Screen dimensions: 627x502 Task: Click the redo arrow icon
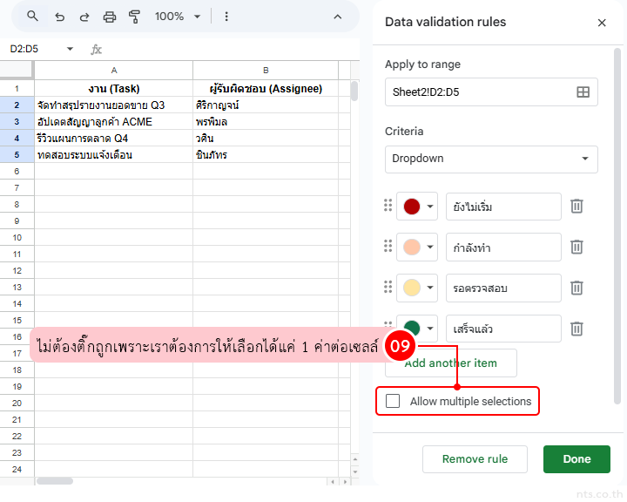(x=84, y=17)
